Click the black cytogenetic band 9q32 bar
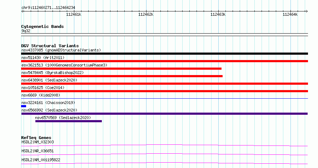The height and width of the screenshot is (168, 318). [164, 35]
